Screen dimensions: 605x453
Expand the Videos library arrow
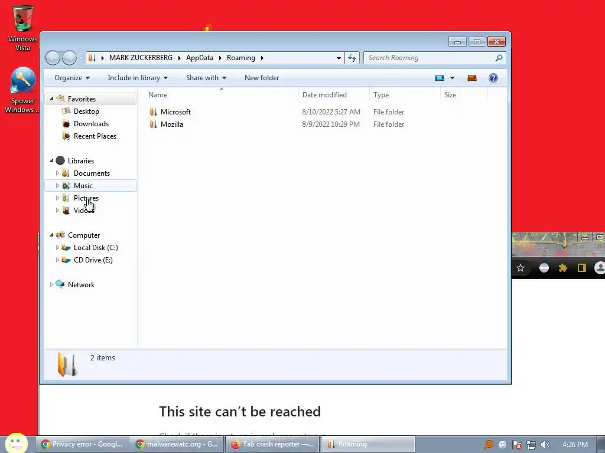(x=57, y=211)
